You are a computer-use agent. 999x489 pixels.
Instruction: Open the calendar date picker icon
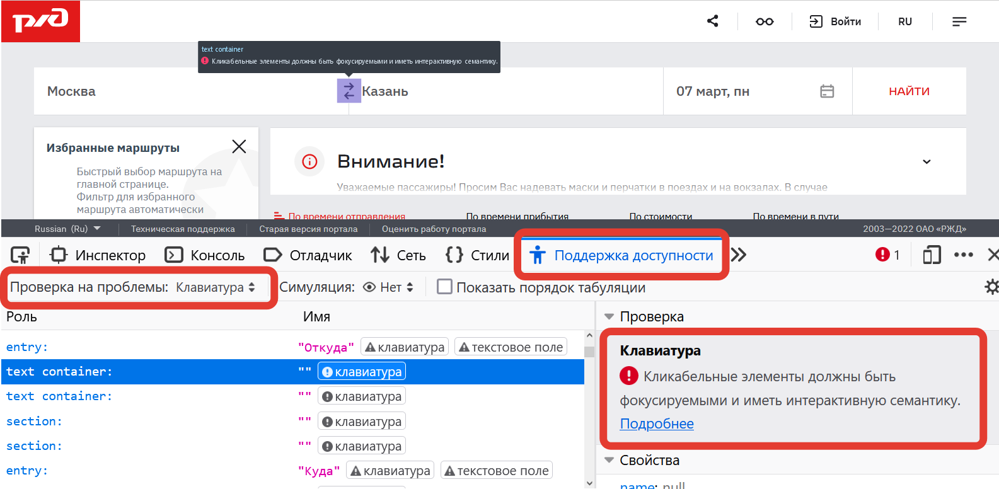[x=827, y=91]
